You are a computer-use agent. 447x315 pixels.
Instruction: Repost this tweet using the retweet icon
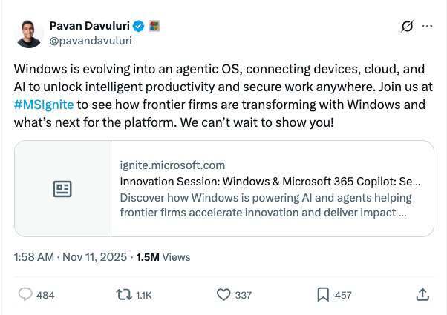click(x=125, y=294)
